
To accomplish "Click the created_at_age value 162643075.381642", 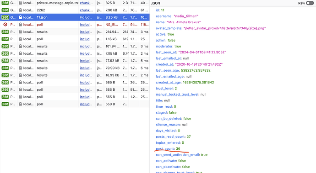I will point(198,82).
